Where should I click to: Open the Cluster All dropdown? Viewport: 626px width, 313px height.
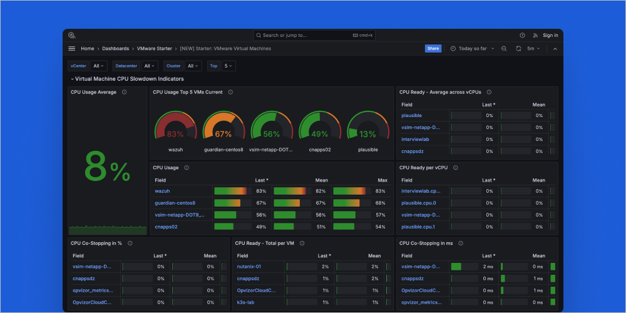[x=193, y=66]
